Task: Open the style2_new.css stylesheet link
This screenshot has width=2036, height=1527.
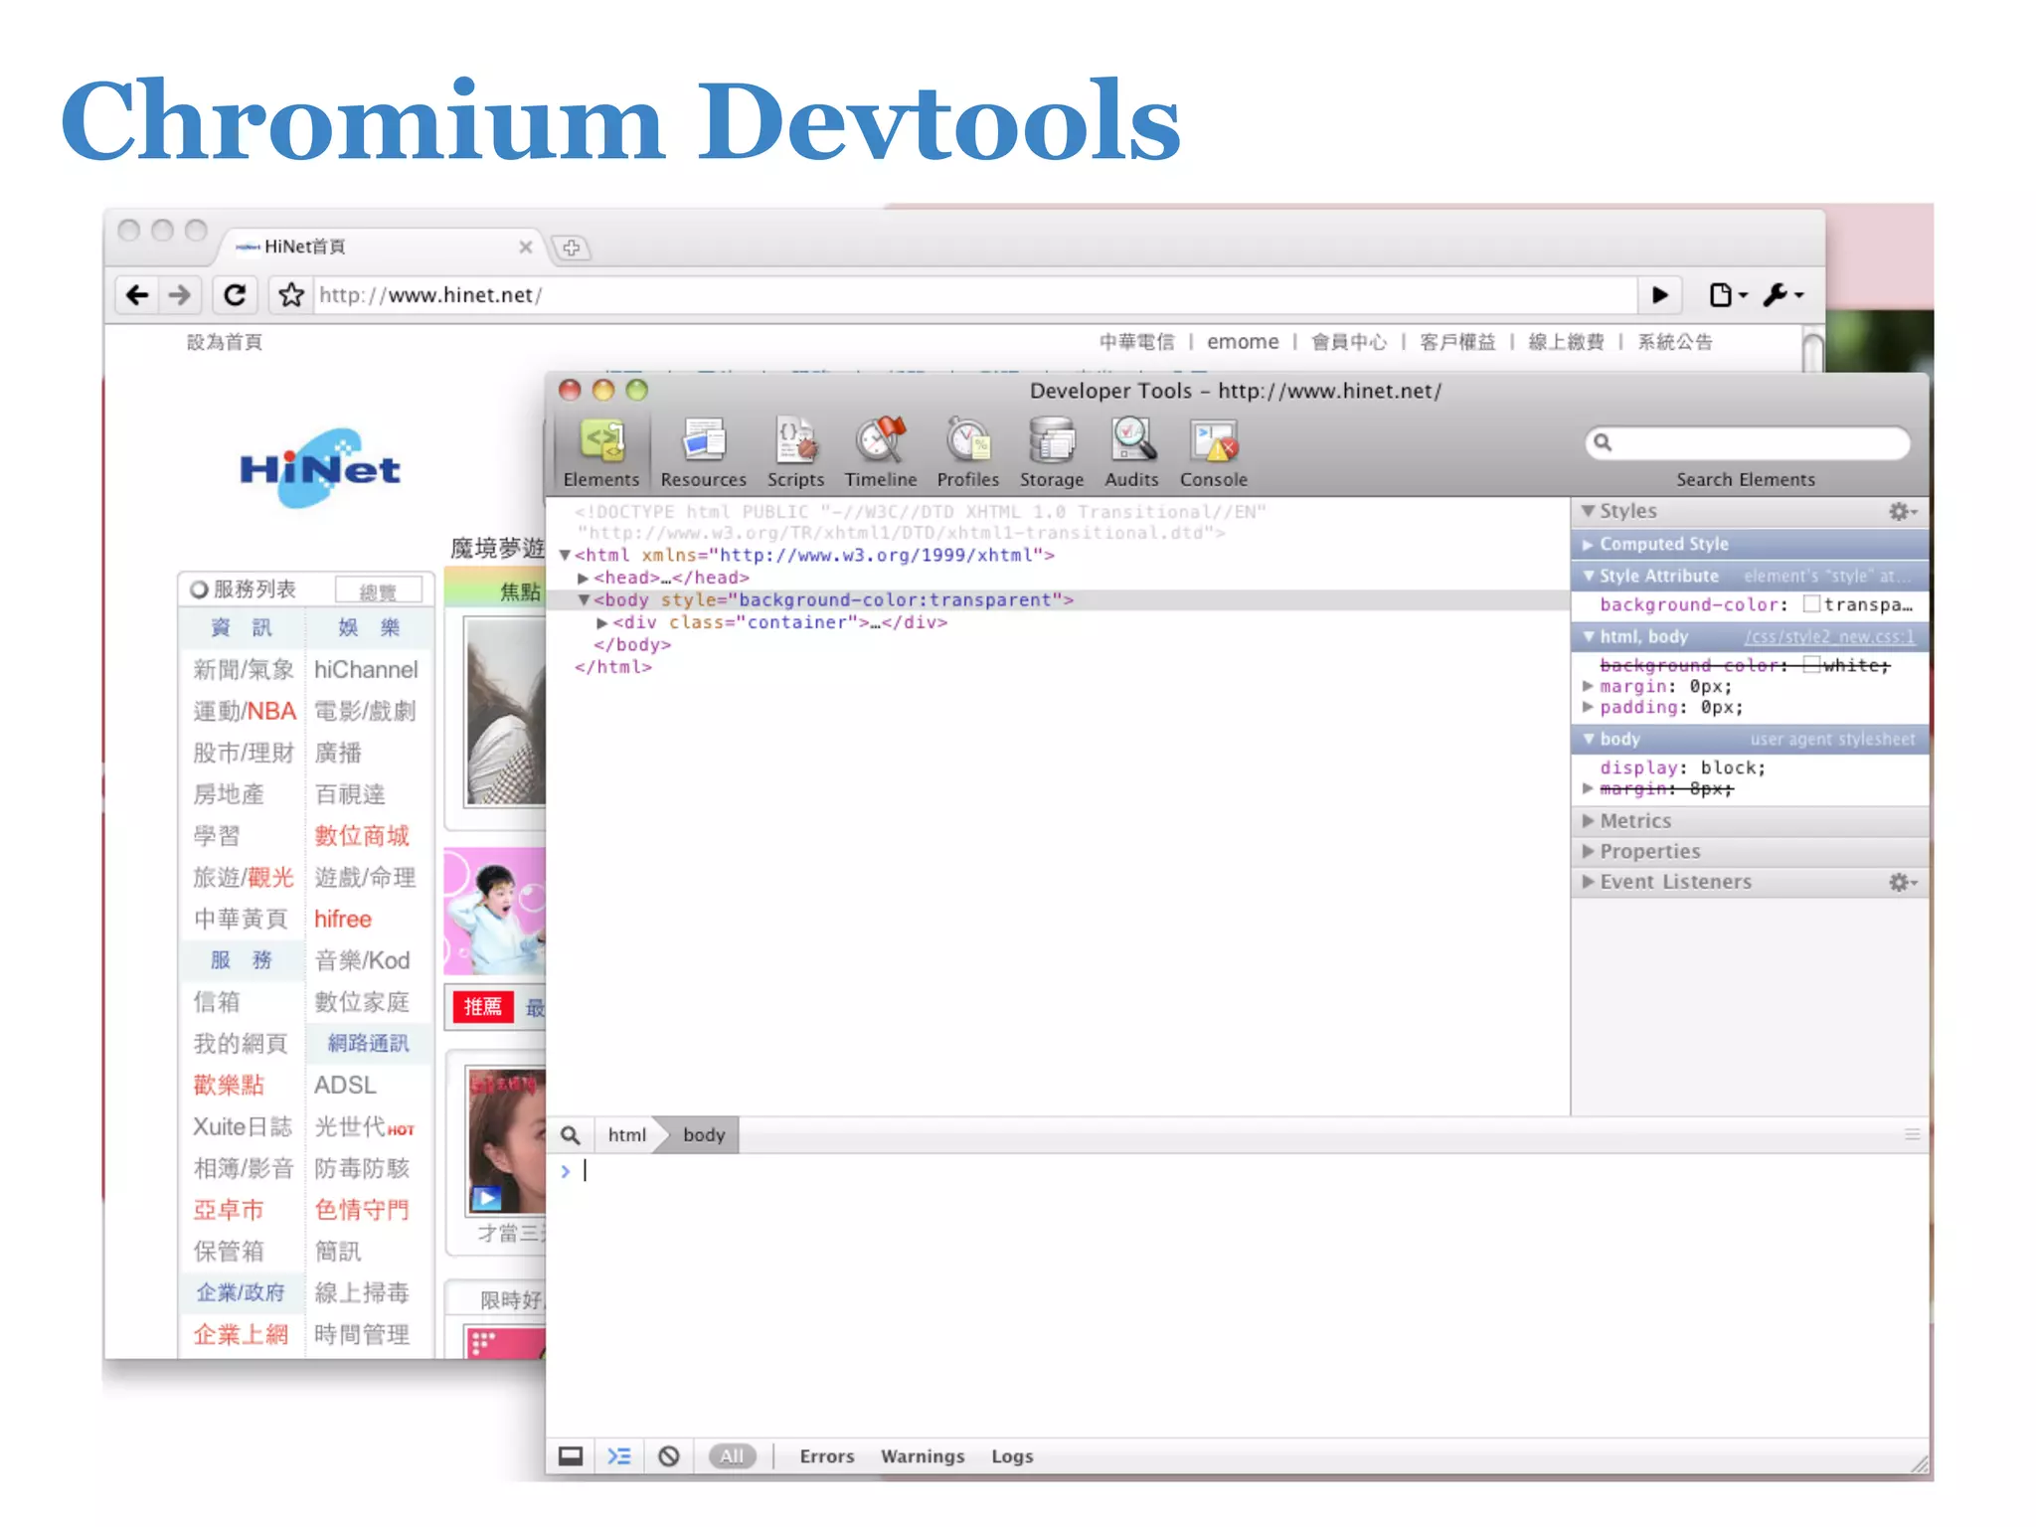Action: pyautogui.click(x=1828, y=637)
